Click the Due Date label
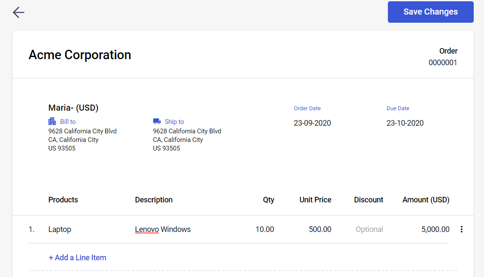The height and width of the screenshot is (277, 484). (x=398, y=108)
